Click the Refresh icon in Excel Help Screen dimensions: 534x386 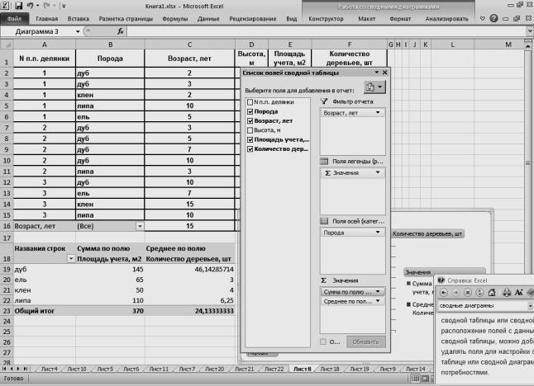coord(479,293)
